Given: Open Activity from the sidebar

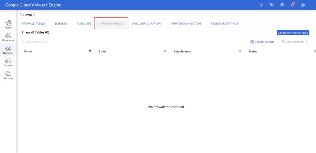Looking at the screenshot, I should tap(8, 63).
